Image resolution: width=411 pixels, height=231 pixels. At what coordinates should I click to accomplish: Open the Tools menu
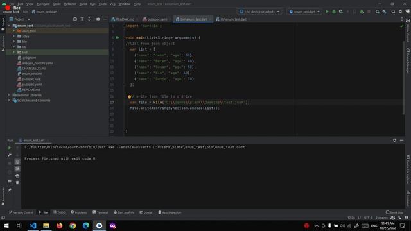(103, 4)
